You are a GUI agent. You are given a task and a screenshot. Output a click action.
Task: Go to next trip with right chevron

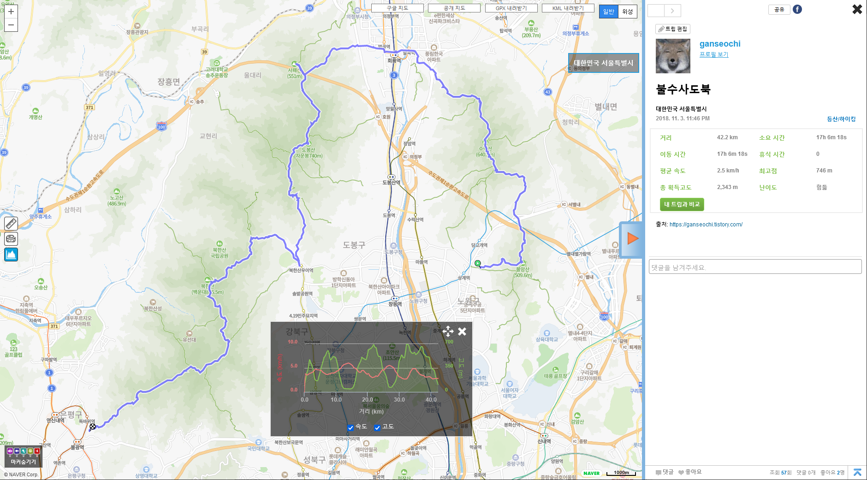(672, 11)
